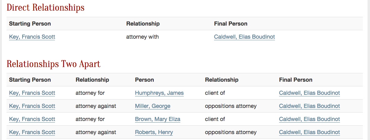Follow the Roberts, Henry link
Image resolution: width=370 pixels, height=140 pixels.
pyautogui.click(x=154, y=132)
